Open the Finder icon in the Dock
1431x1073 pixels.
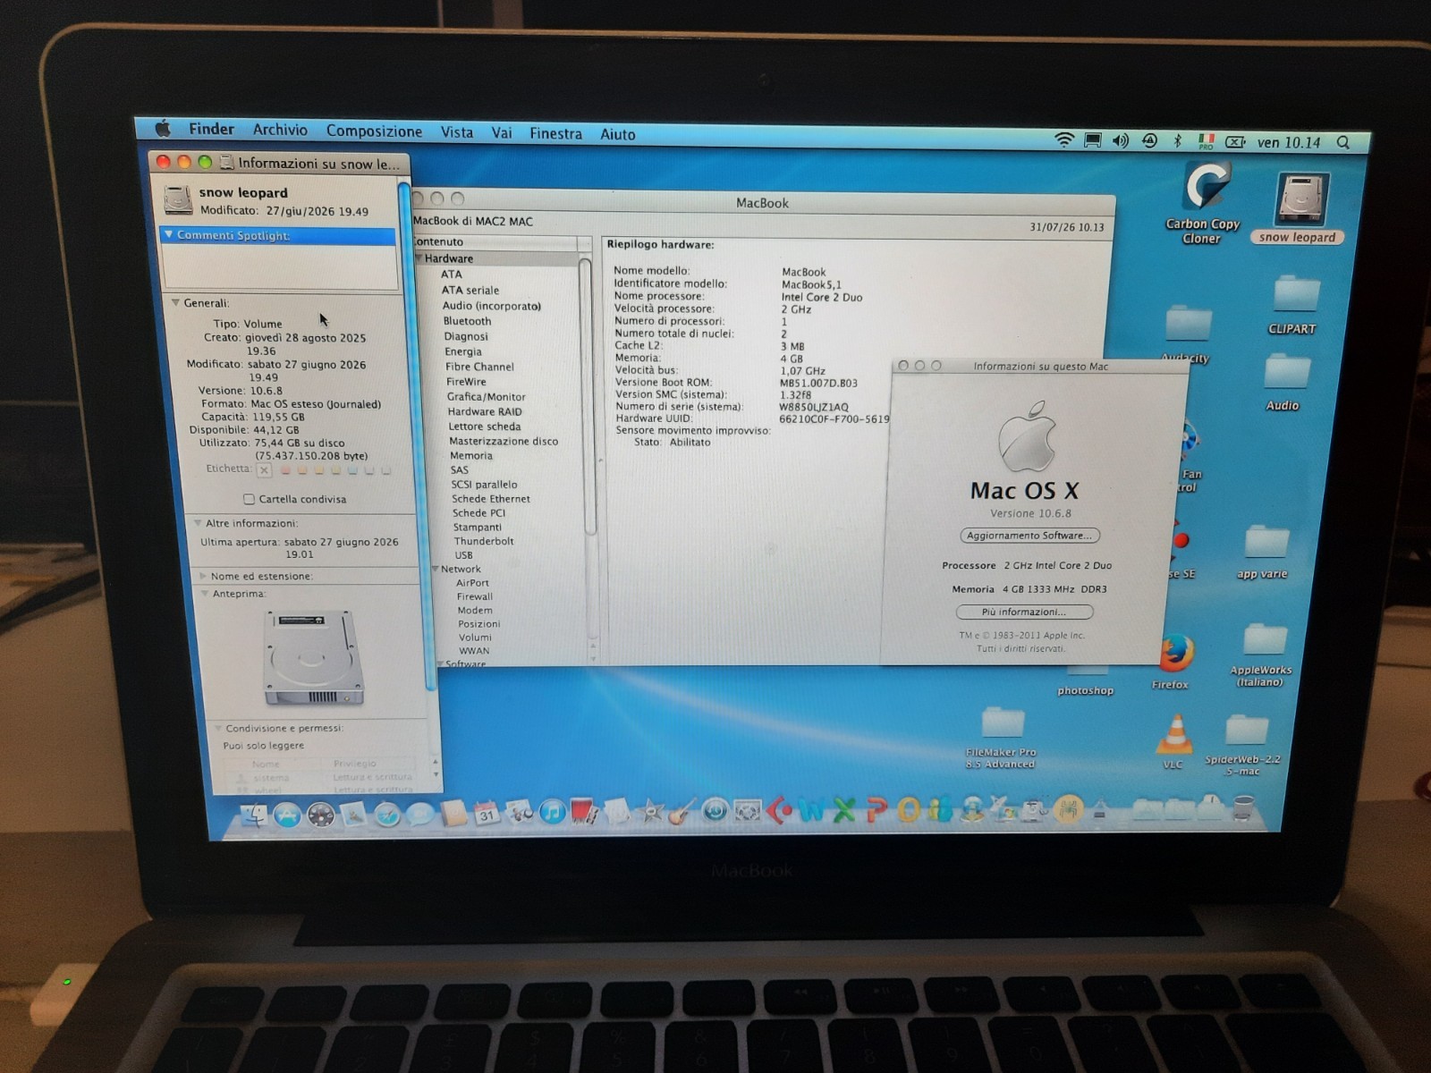tap(254, 815)
